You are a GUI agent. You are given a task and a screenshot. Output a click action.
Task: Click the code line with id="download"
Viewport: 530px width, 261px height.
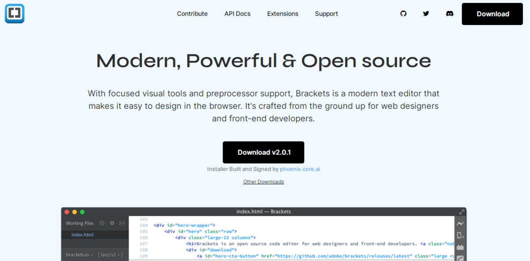point(211,250)
